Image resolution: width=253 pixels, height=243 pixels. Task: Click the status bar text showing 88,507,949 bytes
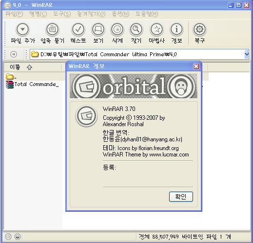[185, 237]
